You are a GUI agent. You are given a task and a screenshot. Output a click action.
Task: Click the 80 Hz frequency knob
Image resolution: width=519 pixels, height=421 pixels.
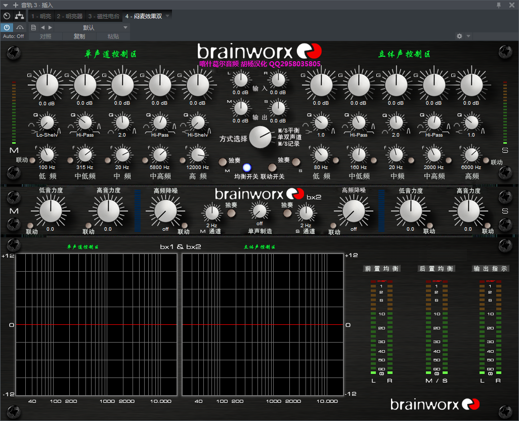(x=321, y=154)
